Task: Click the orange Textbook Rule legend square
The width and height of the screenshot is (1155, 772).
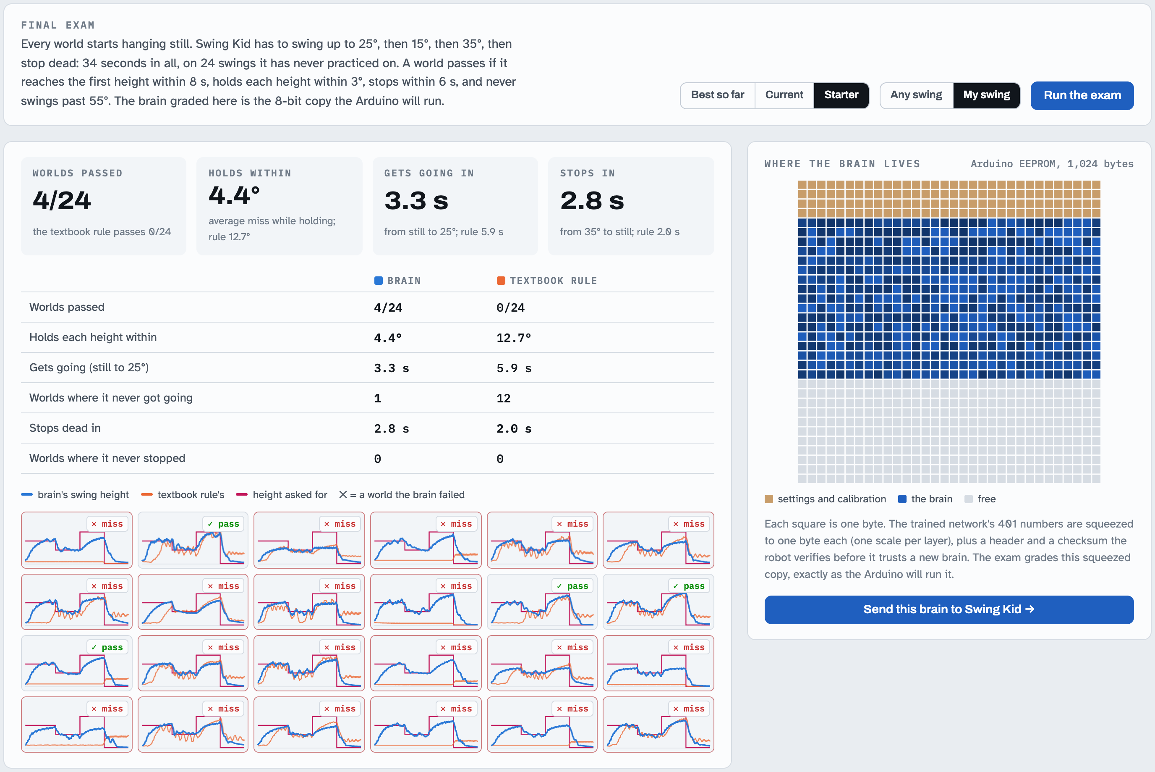Action: tap(501, 281)
